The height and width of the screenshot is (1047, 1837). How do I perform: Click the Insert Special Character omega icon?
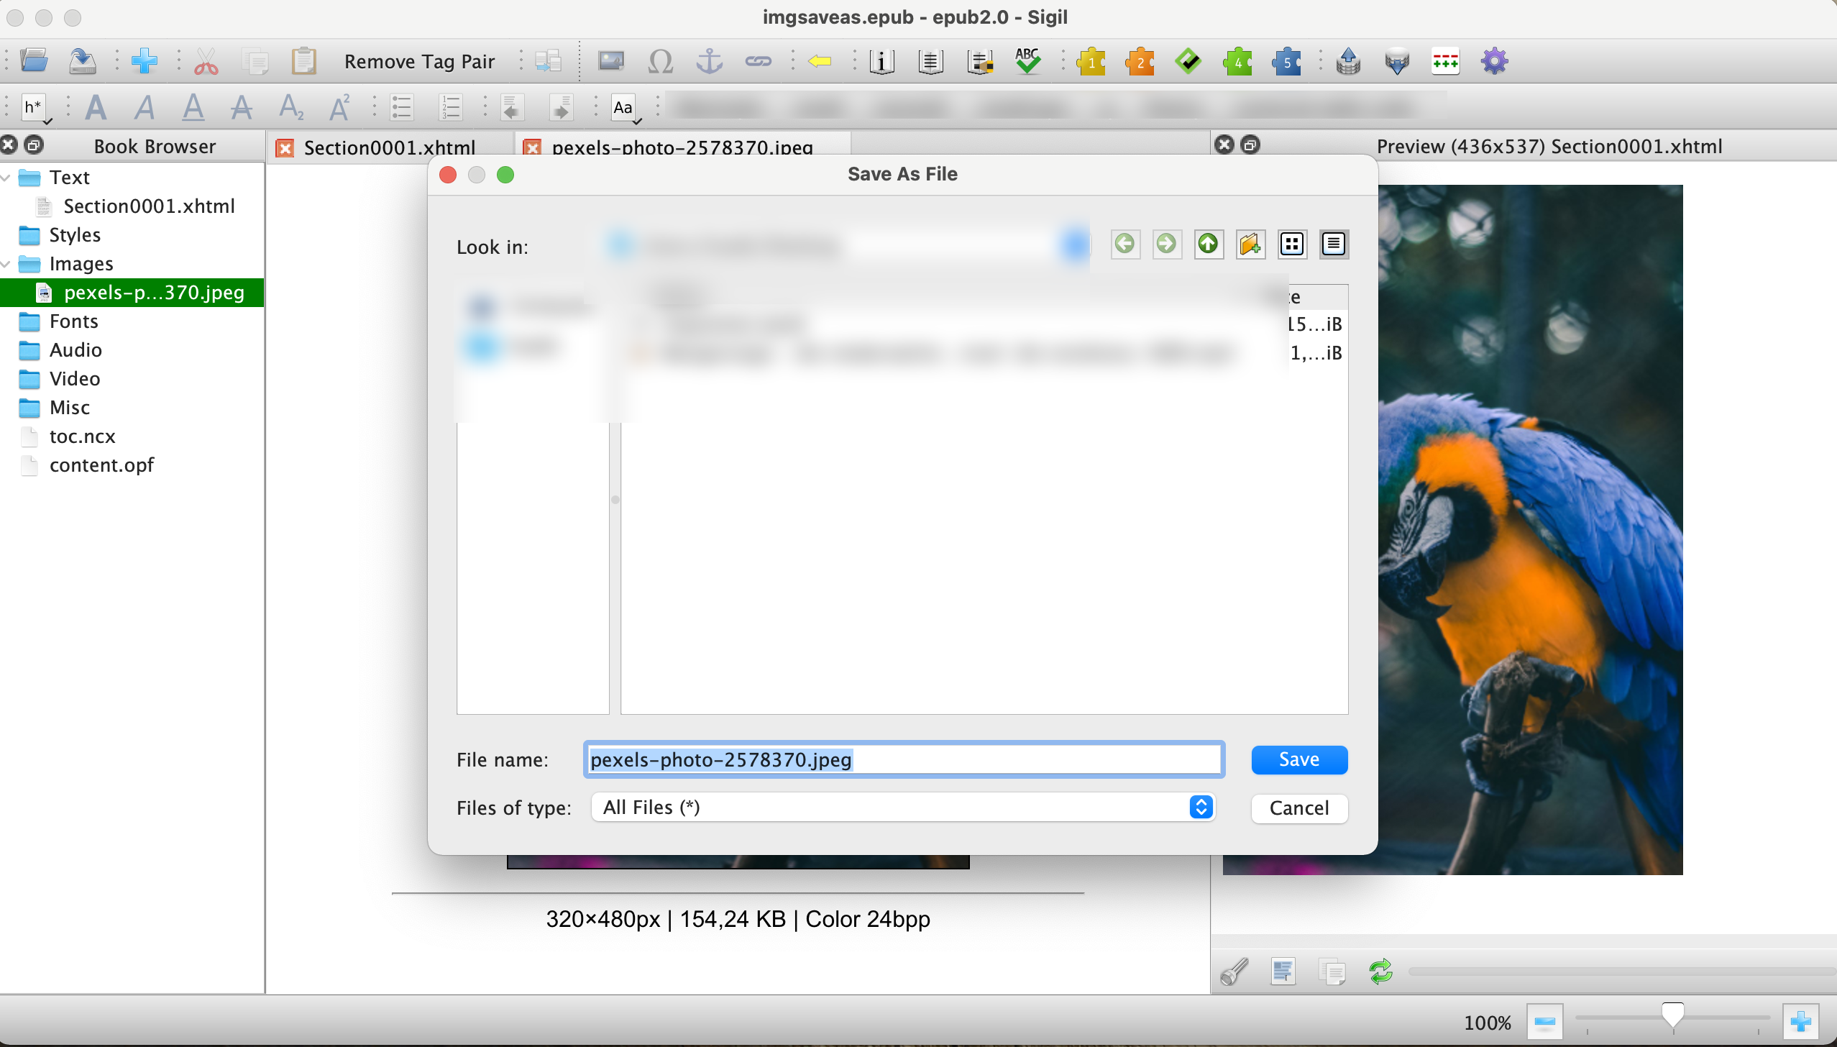pos(660,61)
